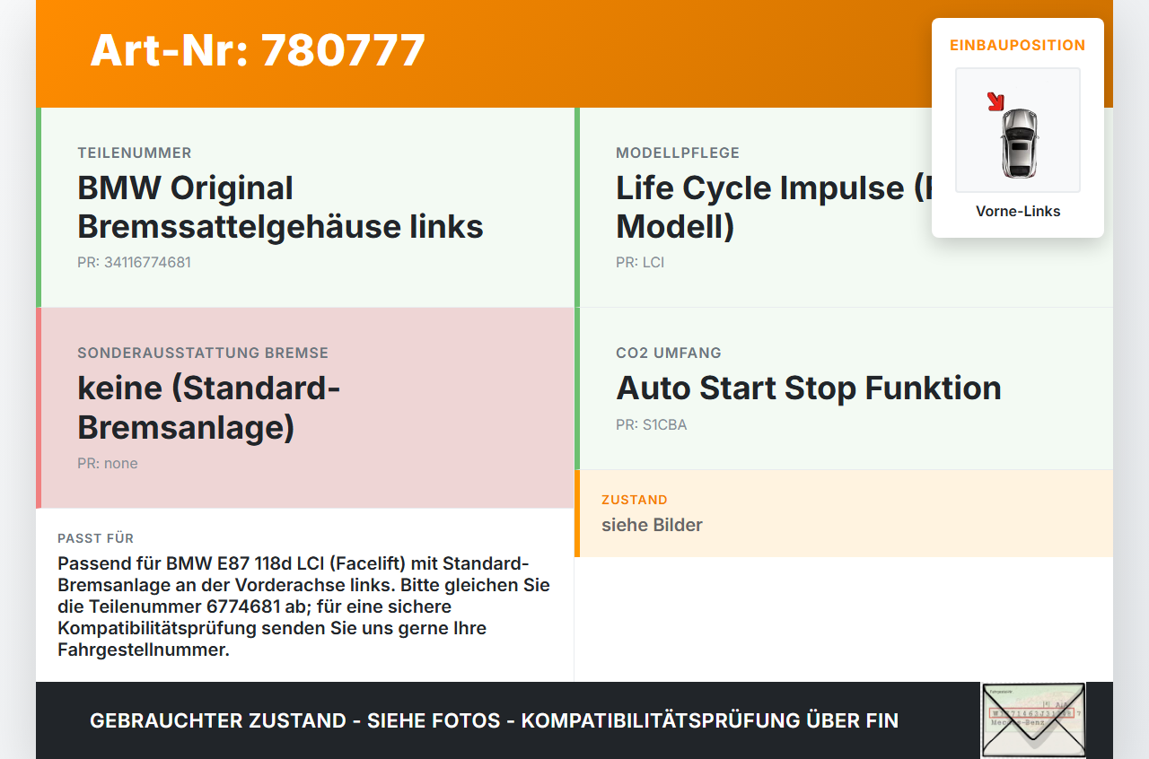Select the Vorne-Links position label
This screenshot has height=759, width=1149.
(x=1018, y=211)
